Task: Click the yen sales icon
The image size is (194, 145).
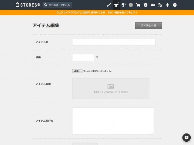Action: (x=145, y=5)
